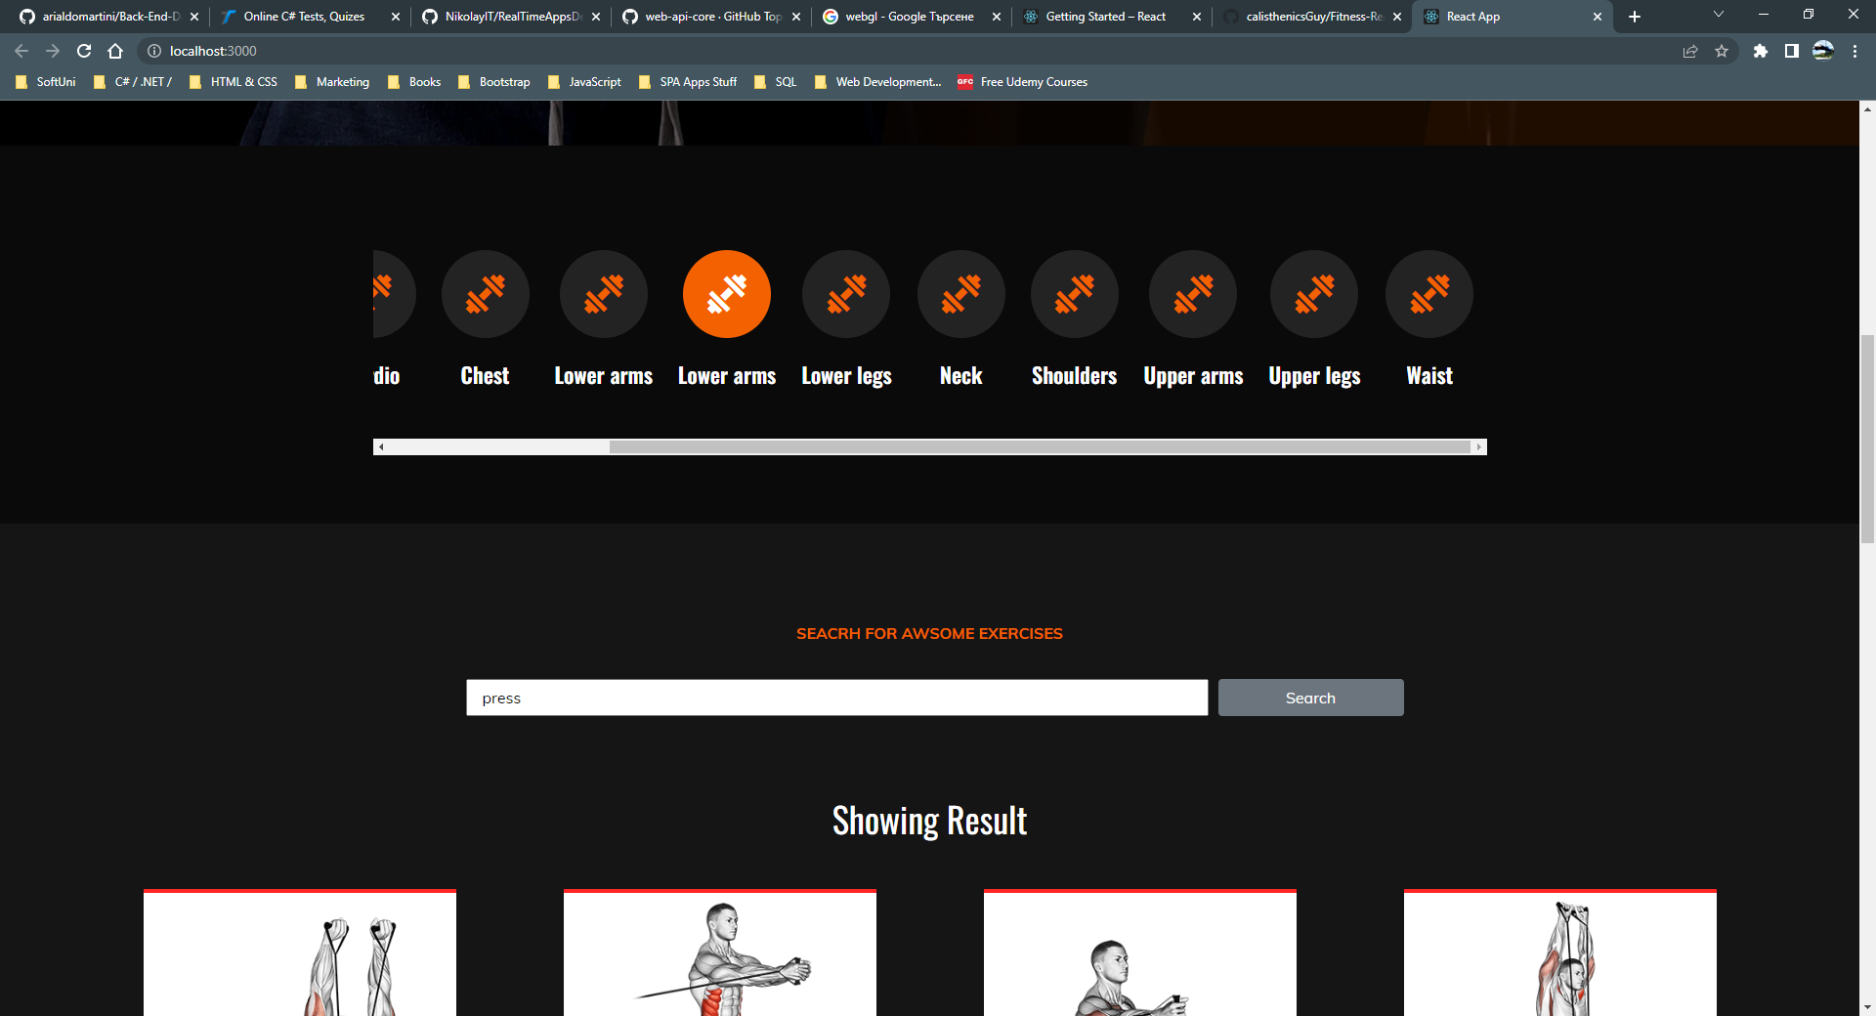
Task: Click the Neck exercise category icon
Action: pyautogui.click(x=960, y=294)
